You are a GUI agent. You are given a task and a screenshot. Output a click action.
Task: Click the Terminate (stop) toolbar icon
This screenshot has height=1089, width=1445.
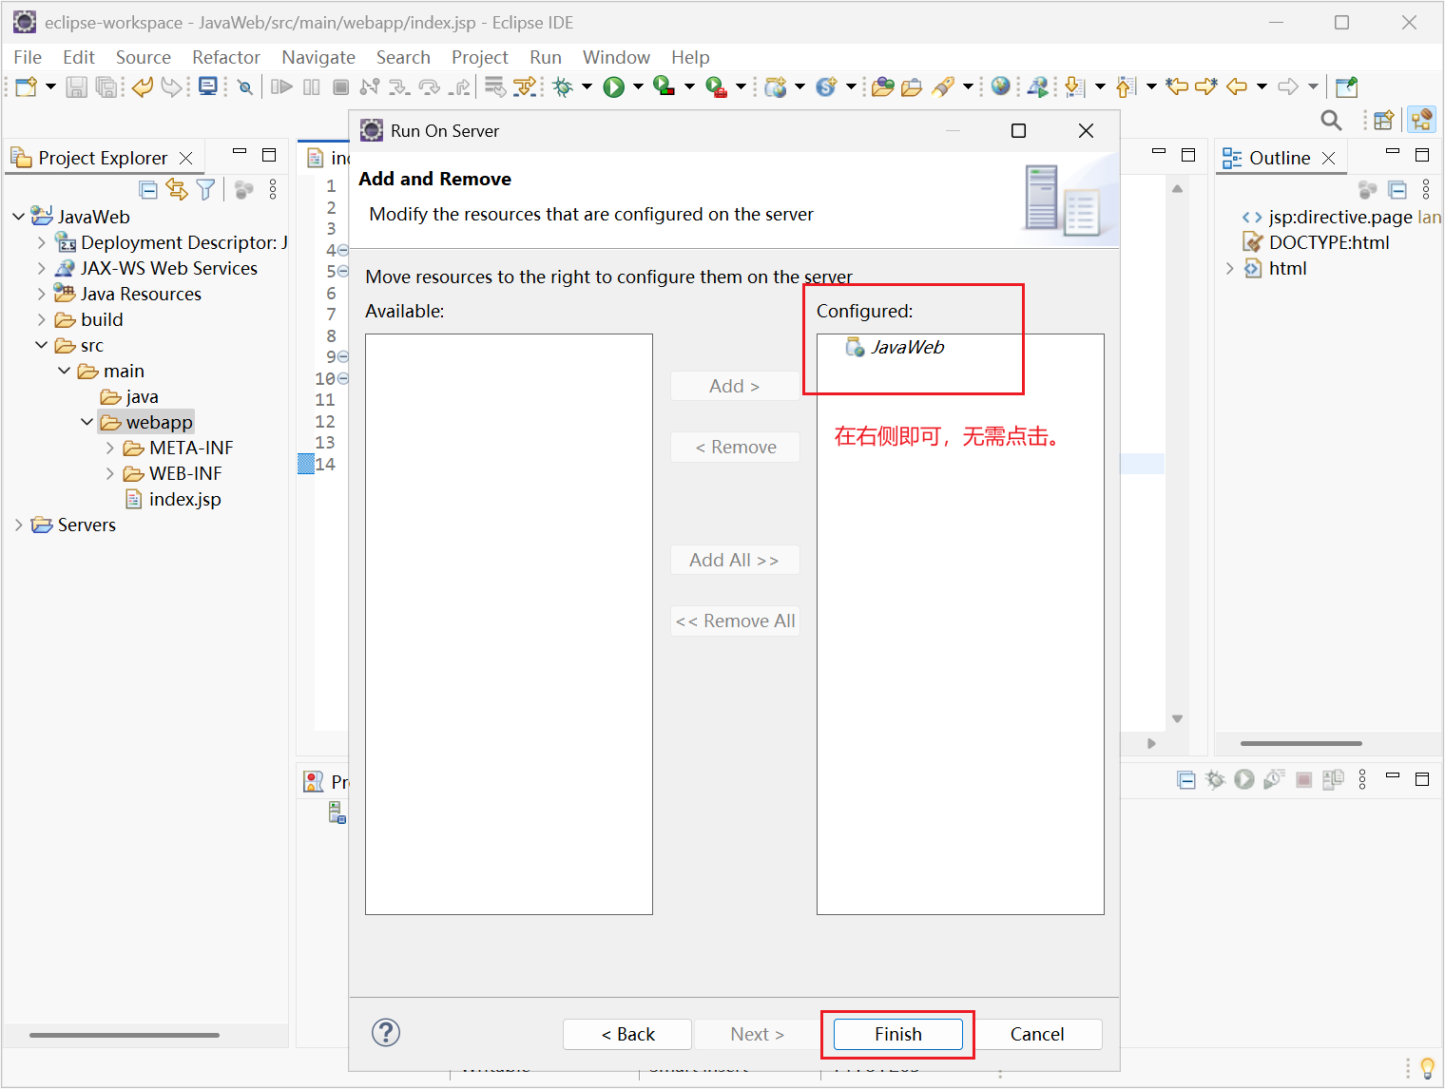[340, 87]
